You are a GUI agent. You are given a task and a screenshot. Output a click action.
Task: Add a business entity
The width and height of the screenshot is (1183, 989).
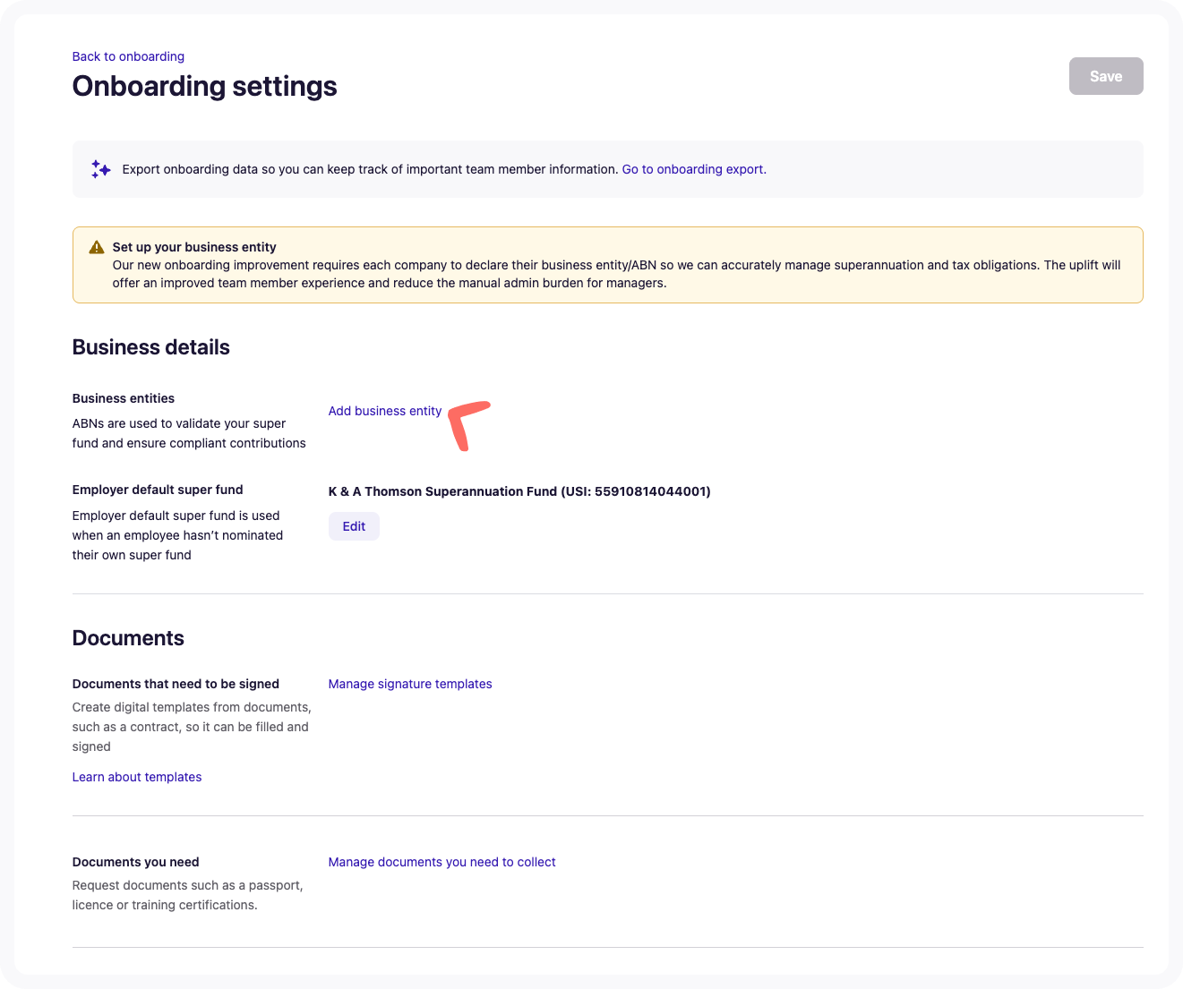pos(384,411)
